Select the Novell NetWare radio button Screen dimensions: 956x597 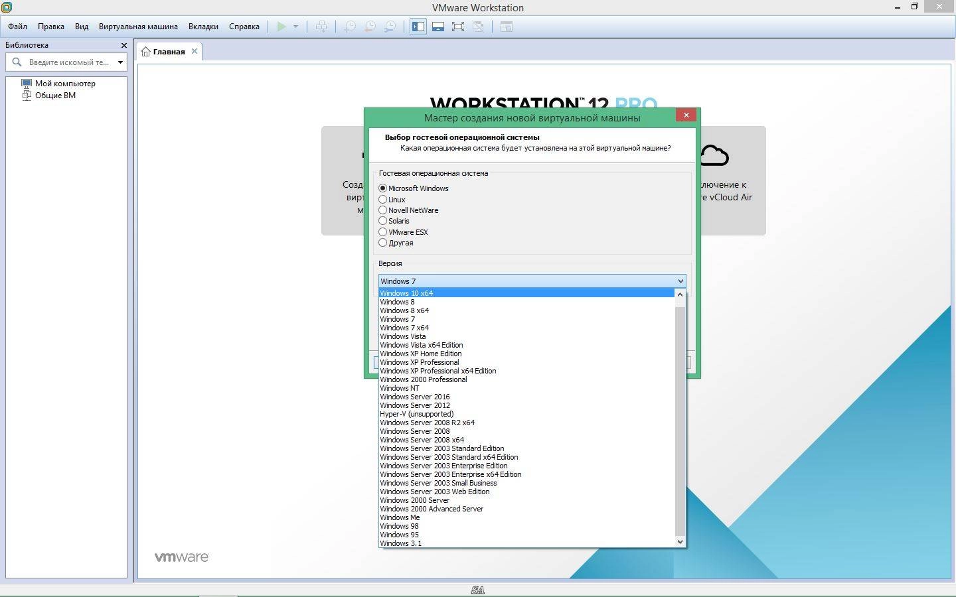click(382, 210)
